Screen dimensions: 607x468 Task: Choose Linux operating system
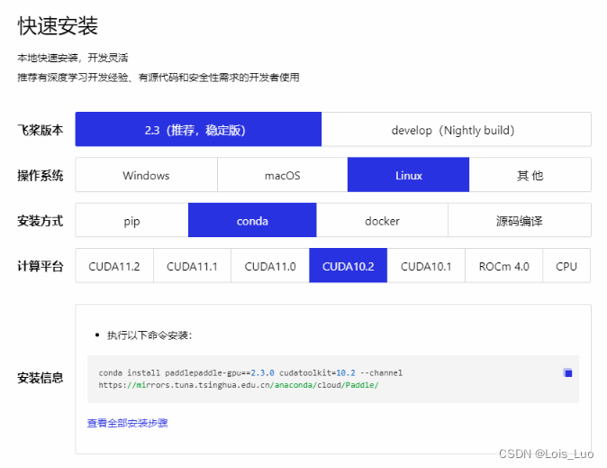(x=408, y=175)
